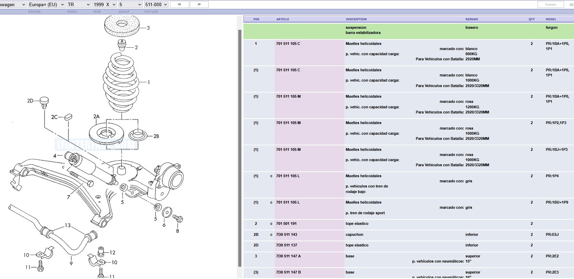Select the 2B cap part in the diagram
This screenshot has height=279, width=574.
click(138, 134)
